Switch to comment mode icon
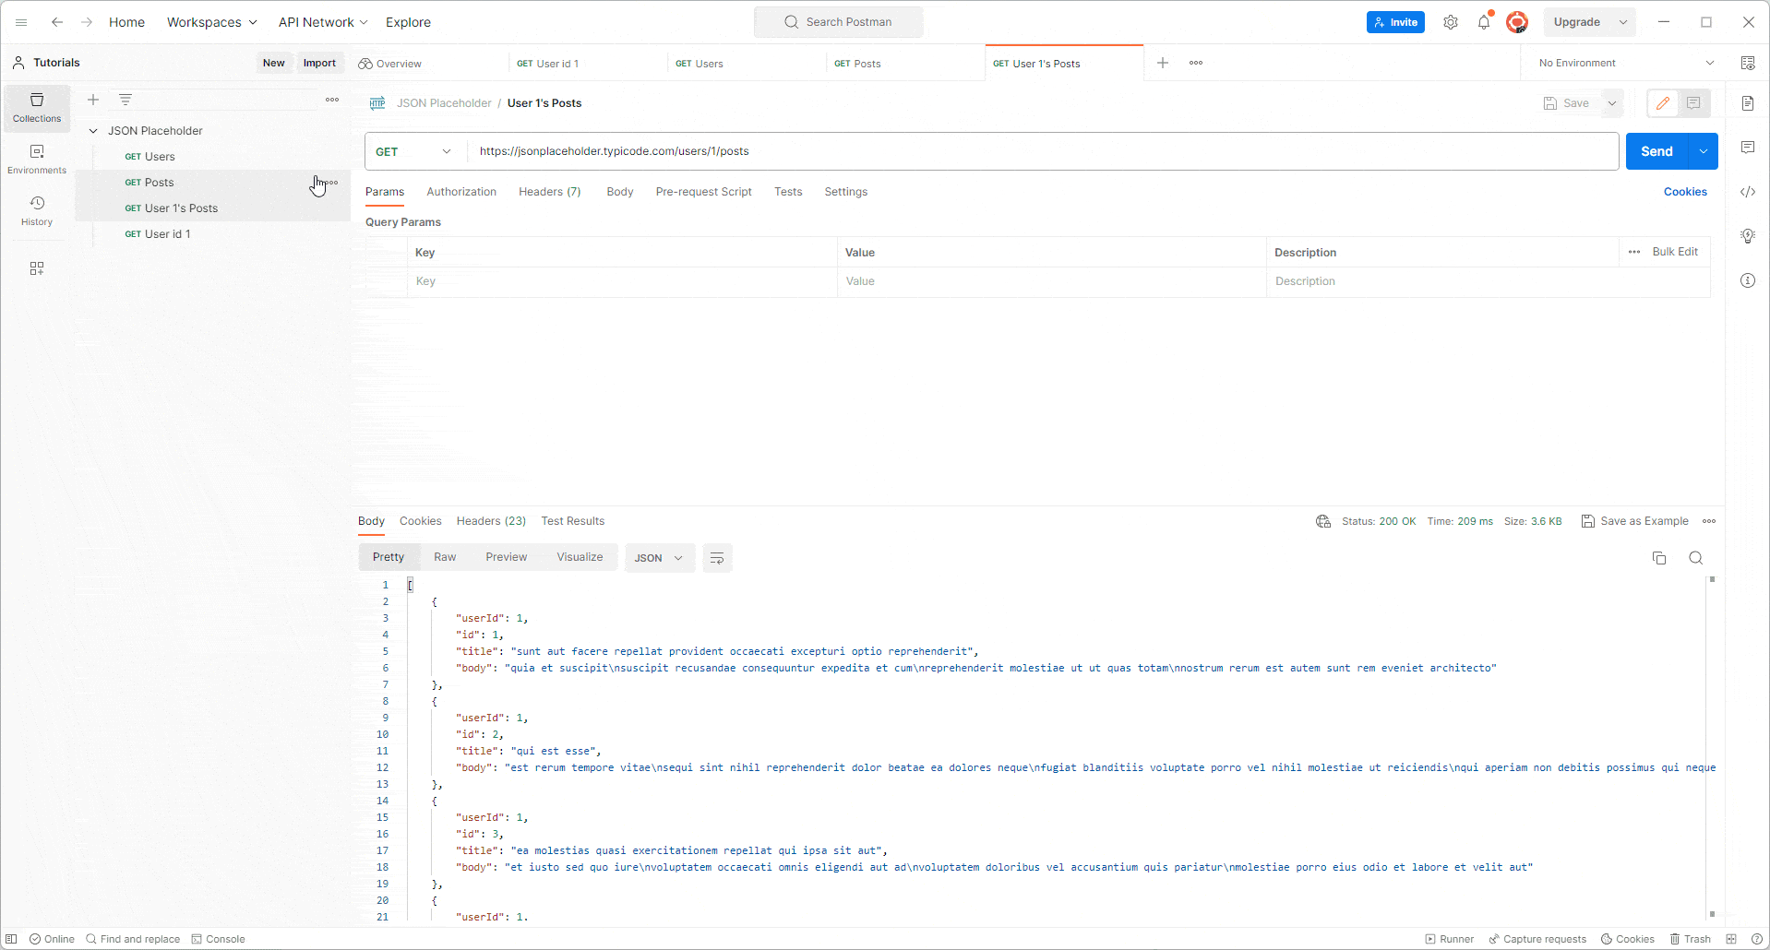The image size is (1770, 950). [x=1693, y=103]
